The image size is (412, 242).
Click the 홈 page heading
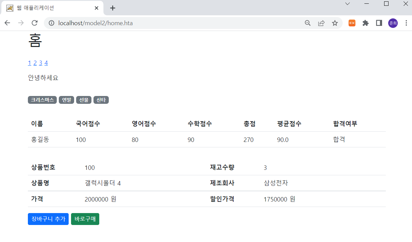coord(35,41)
